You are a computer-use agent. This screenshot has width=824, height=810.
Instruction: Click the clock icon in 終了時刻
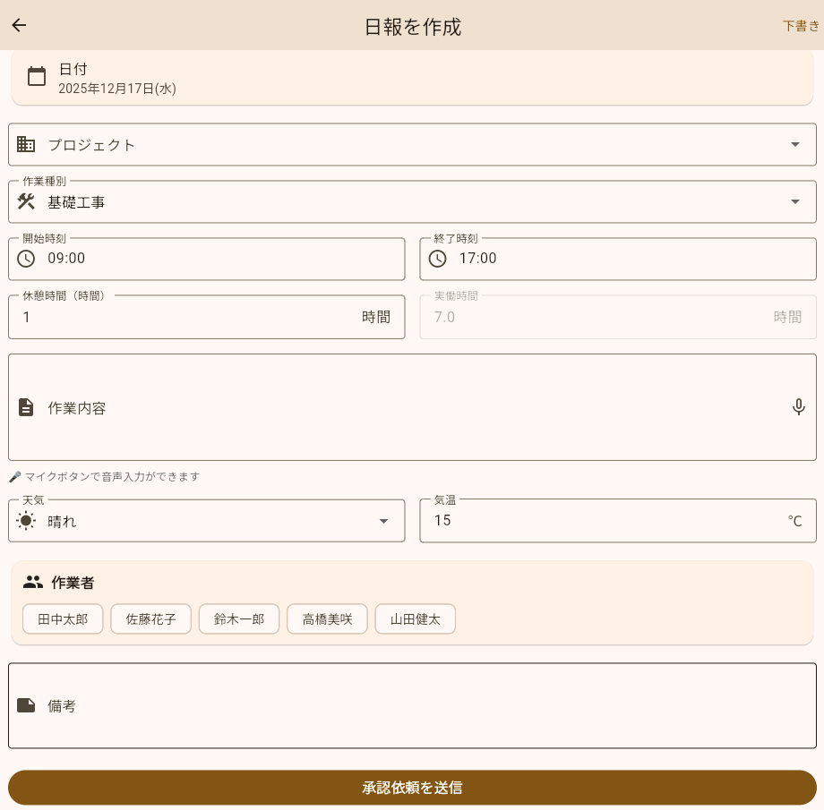point(437,259)
